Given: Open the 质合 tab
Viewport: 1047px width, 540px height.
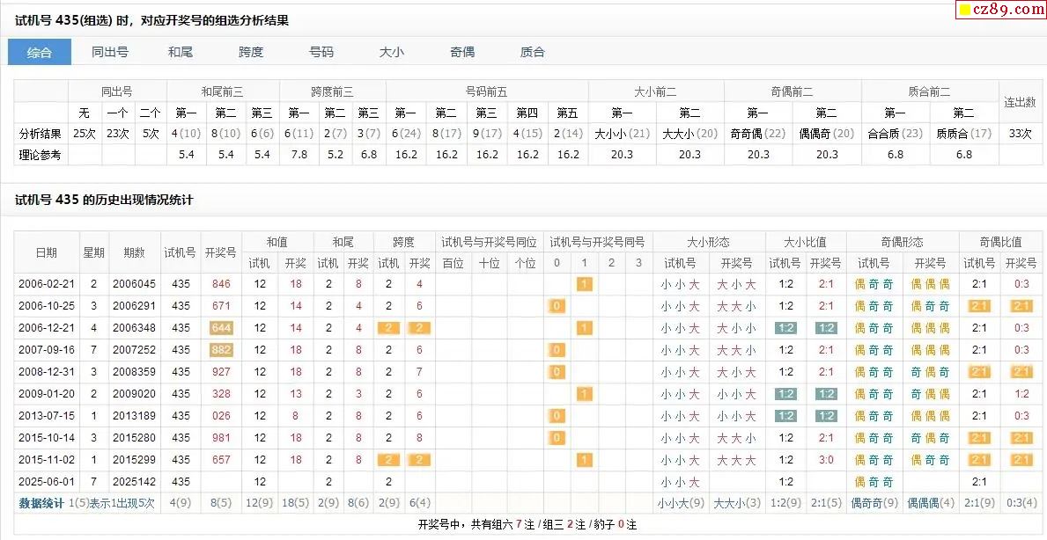Looking at the screenshot, I should pyautogui.click(x=532, y=52).
